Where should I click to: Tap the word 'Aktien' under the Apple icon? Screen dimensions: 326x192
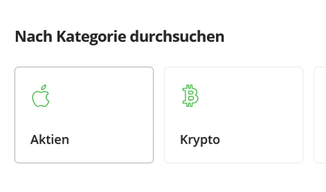pos(50,139)
